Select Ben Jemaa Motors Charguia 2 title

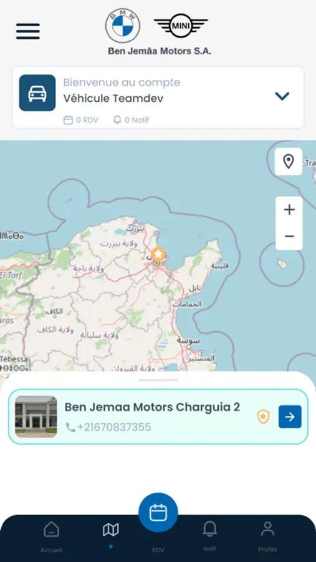(x=153, y=407)
